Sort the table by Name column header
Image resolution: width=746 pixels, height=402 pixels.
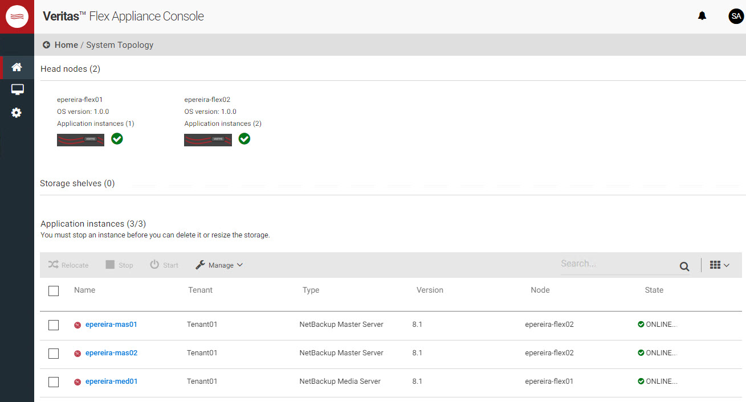tap(84, 290)
